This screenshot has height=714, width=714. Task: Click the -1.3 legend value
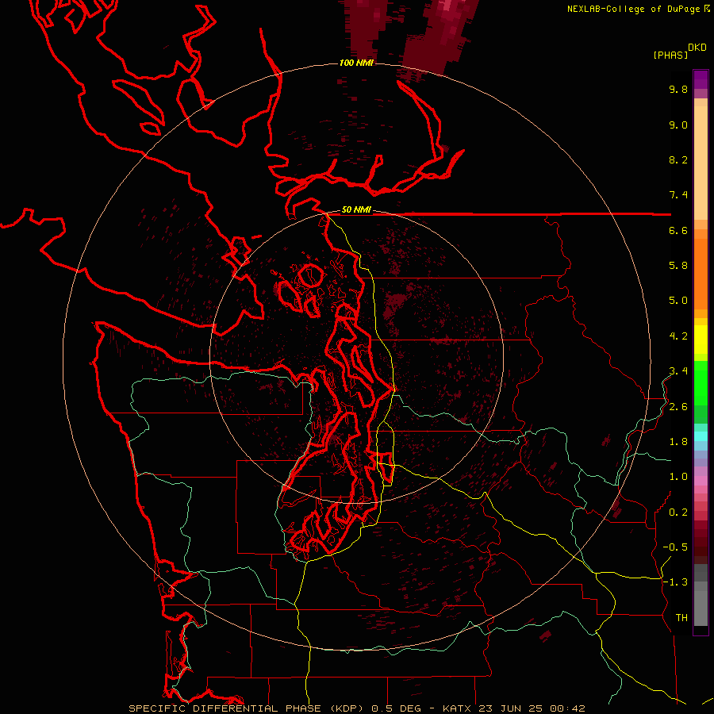675,582
